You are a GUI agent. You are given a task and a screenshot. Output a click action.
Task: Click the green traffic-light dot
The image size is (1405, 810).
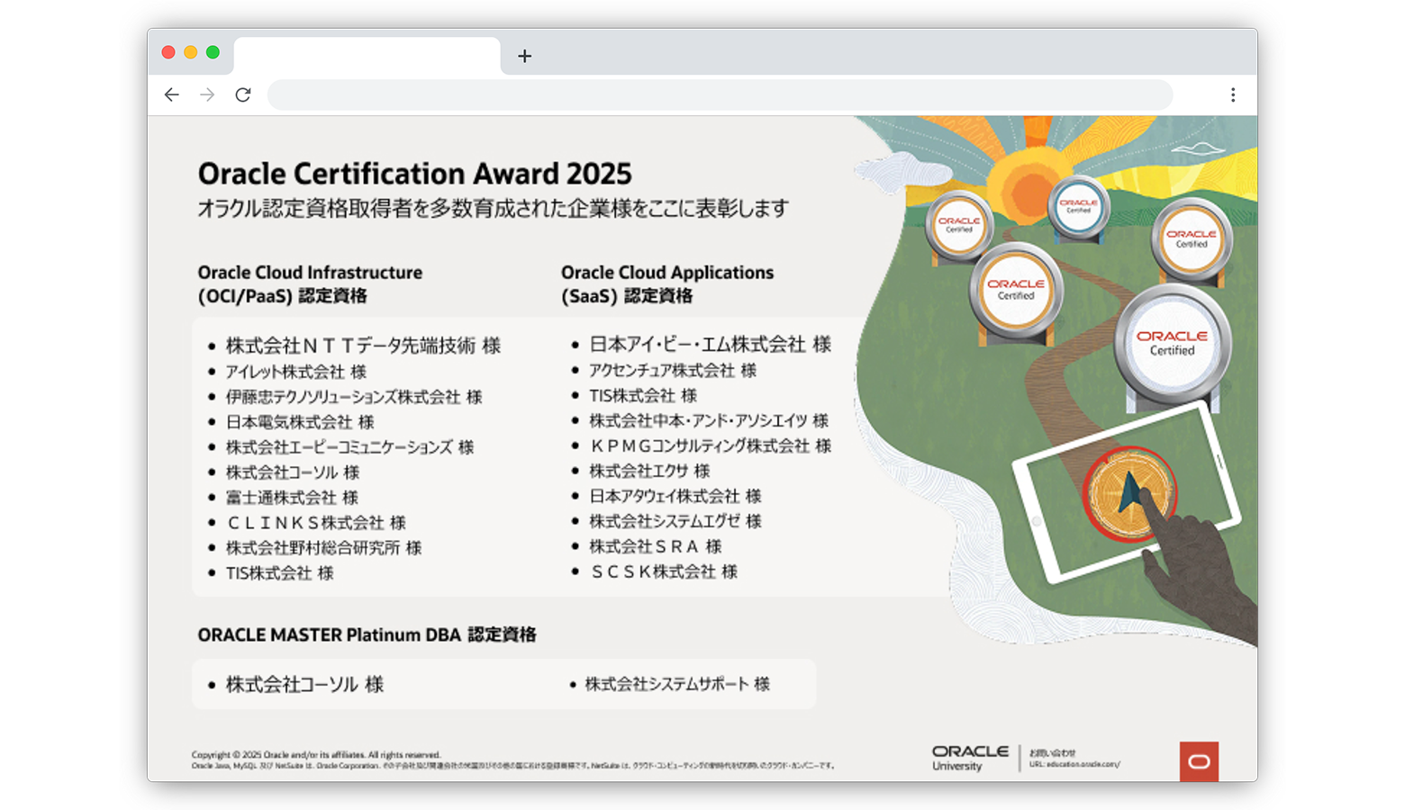211,51
